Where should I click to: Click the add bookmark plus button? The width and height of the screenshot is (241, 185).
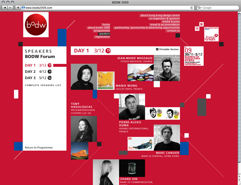pyautogui.click(x=18, y=8)
